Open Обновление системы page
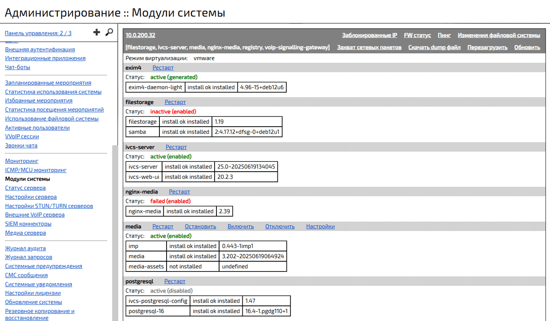 tap(33, 302)
